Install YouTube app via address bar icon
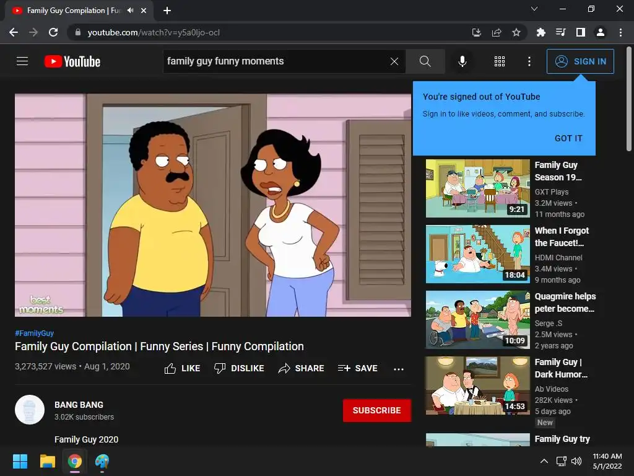634x476 pixels. click(477, 32)
